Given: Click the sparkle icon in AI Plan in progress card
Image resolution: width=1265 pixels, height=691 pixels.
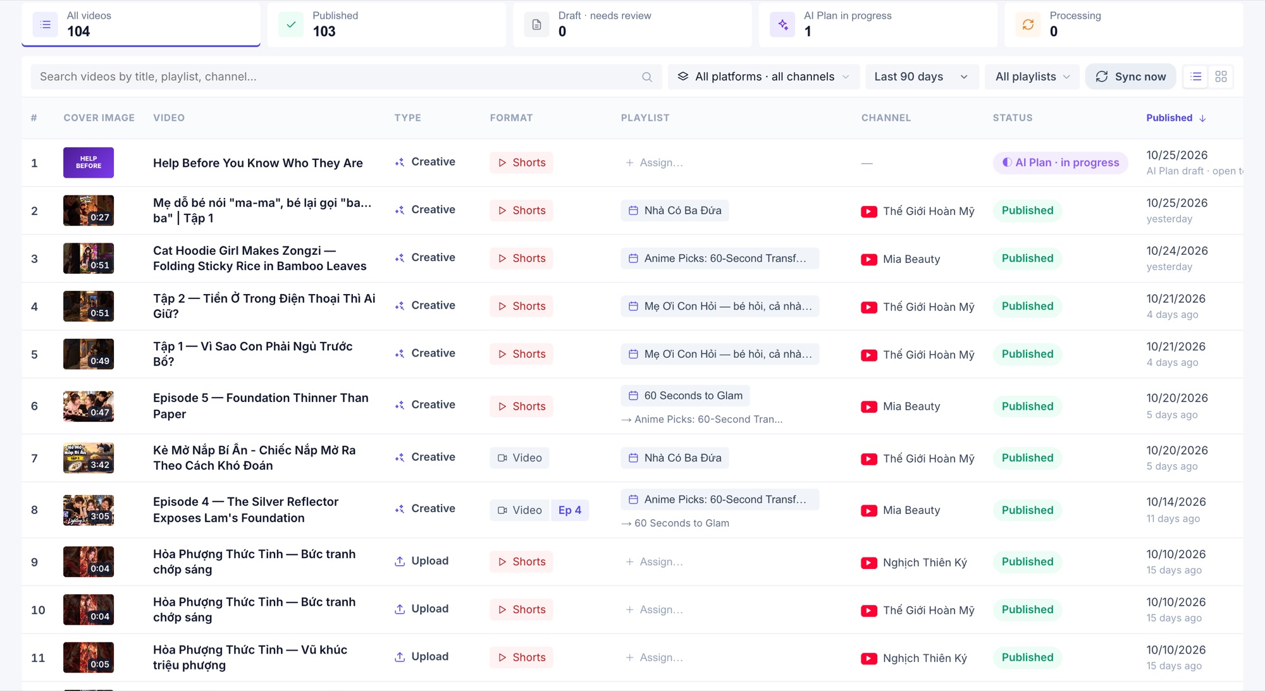Looking at the screenshot, I should click(x=782, y=25).
